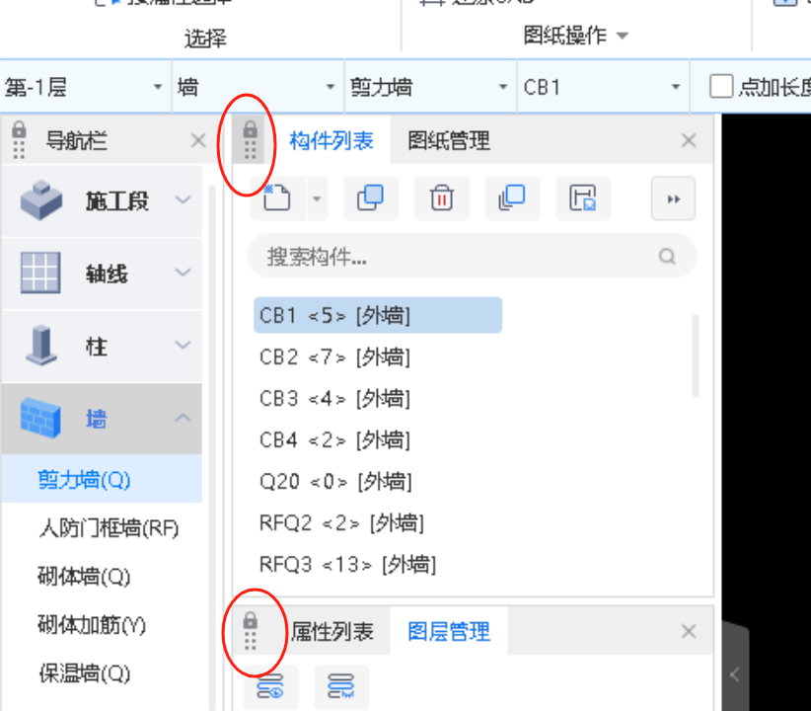
Task: Click the component list scrollbar
Action: coord(696,355)
